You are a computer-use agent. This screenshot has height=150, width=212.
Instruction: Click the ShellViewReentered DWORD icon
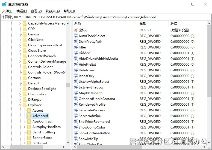76,121
